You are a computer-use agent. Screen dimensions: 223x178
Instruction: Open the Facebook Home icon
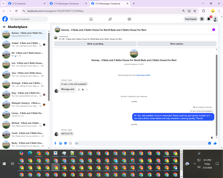pyautogui.click(x=91, y=19)
